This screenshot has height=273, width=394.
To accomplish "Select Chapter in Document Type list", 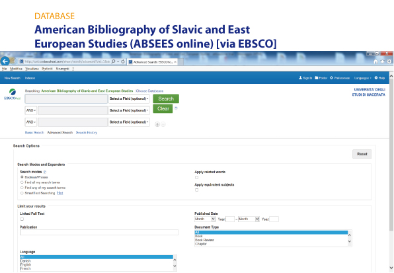I will [201, 244].
